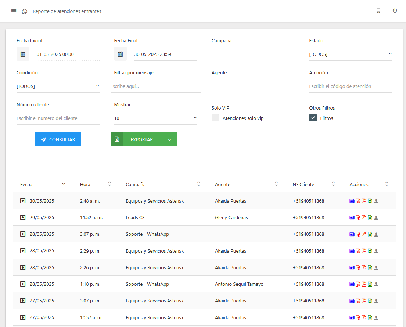The image size is (406, 327).
Task: Open blue detail card for 28/05 3:07 p. m. row
Action: (352, 234)
